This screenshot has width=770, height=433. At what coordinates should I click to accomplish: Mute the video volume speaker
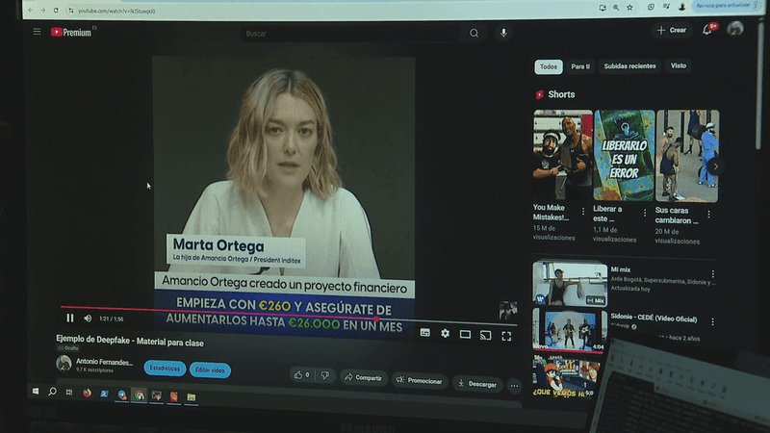click(88, 318)
